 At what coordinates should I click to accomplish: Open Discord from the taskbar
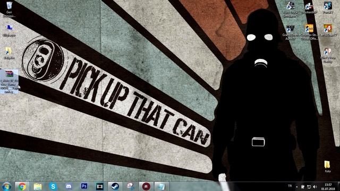[69, 186]
